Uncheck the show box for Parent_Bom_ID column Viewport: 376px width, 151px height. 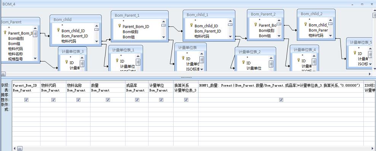tap(26, 100)
